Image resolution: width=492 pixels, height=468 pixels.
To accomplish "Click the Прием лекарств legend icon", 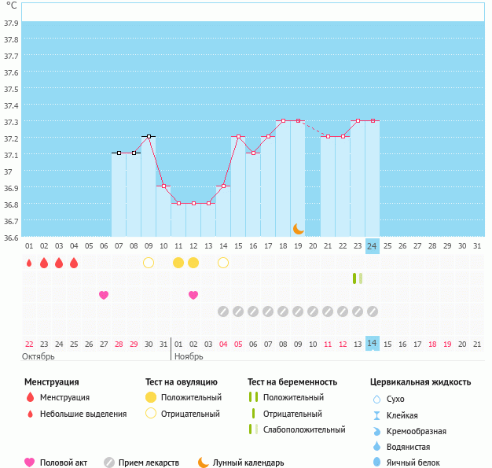I will click(x=109, y=462).
